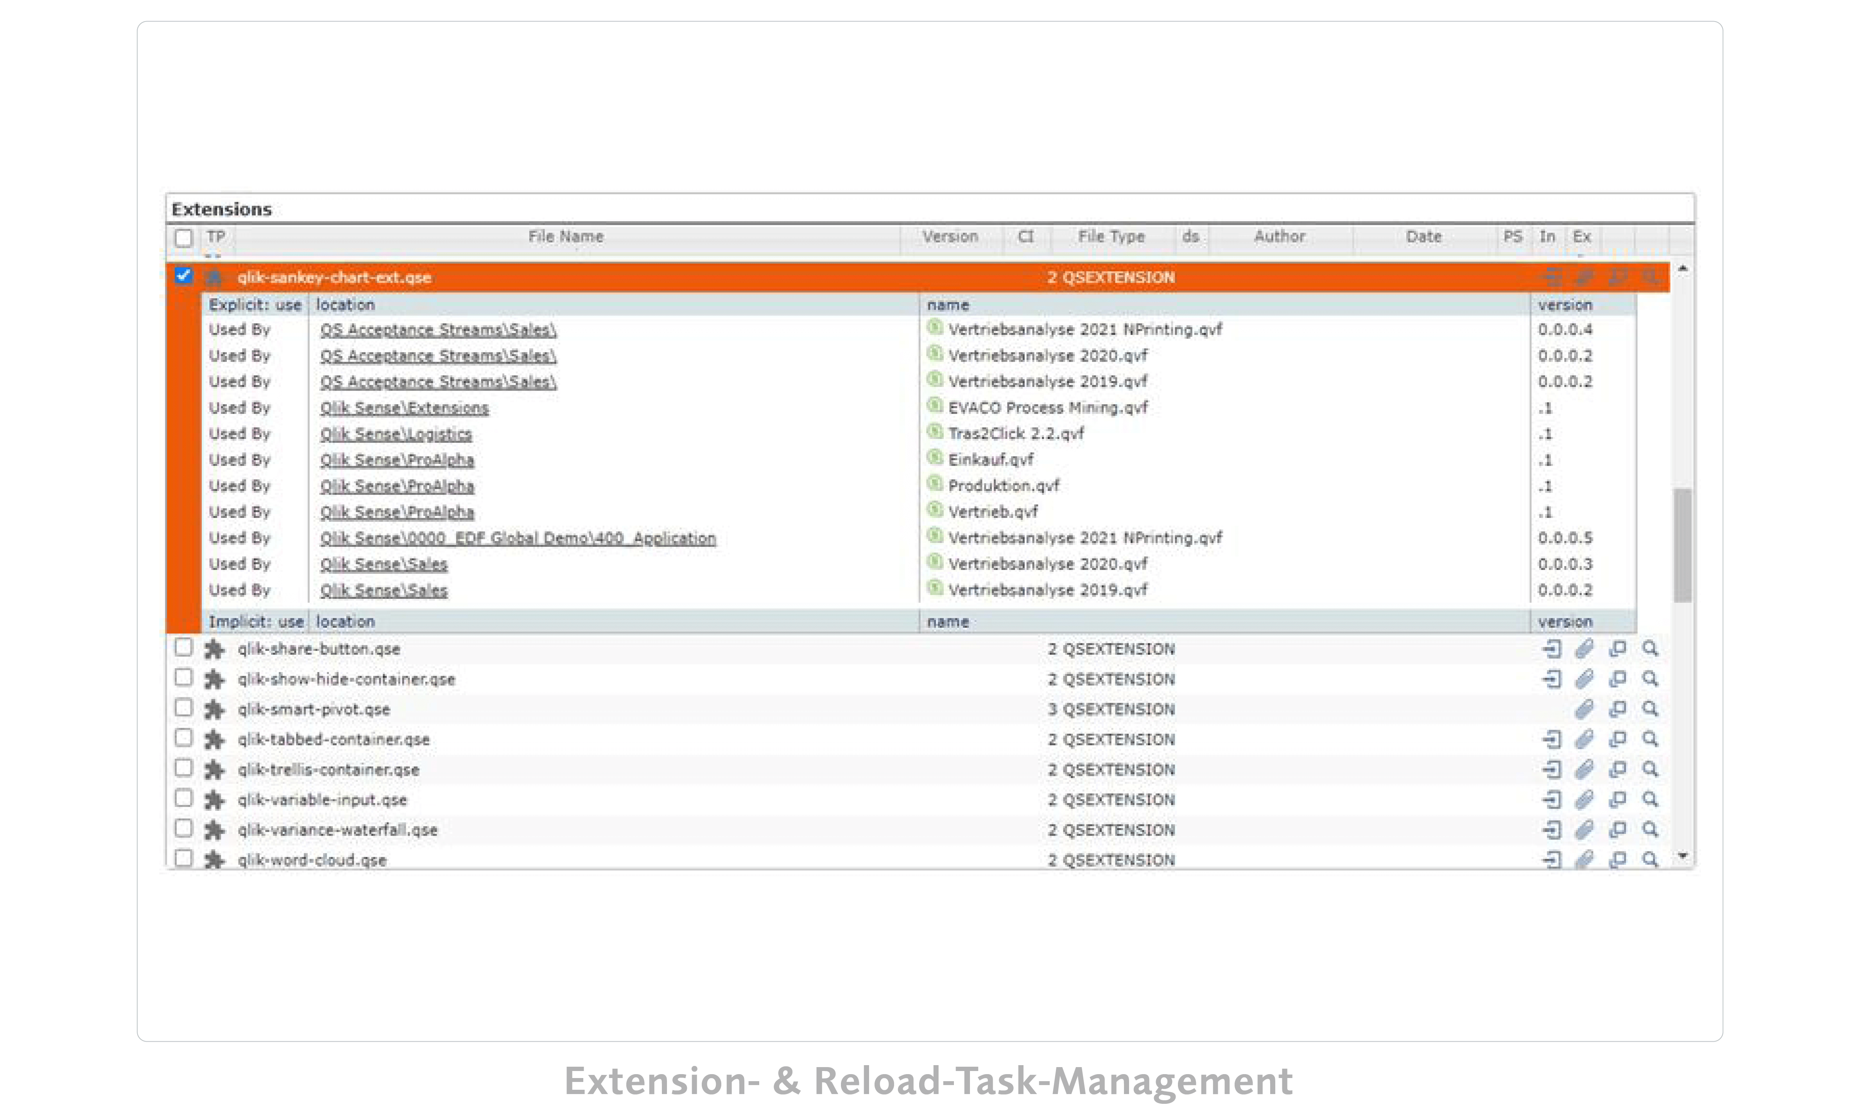Open Qlik Sense\Sales link for Vertriebsanalyse 2020.qvf
Viewport: 1857px width, 1114px height.
384,564
